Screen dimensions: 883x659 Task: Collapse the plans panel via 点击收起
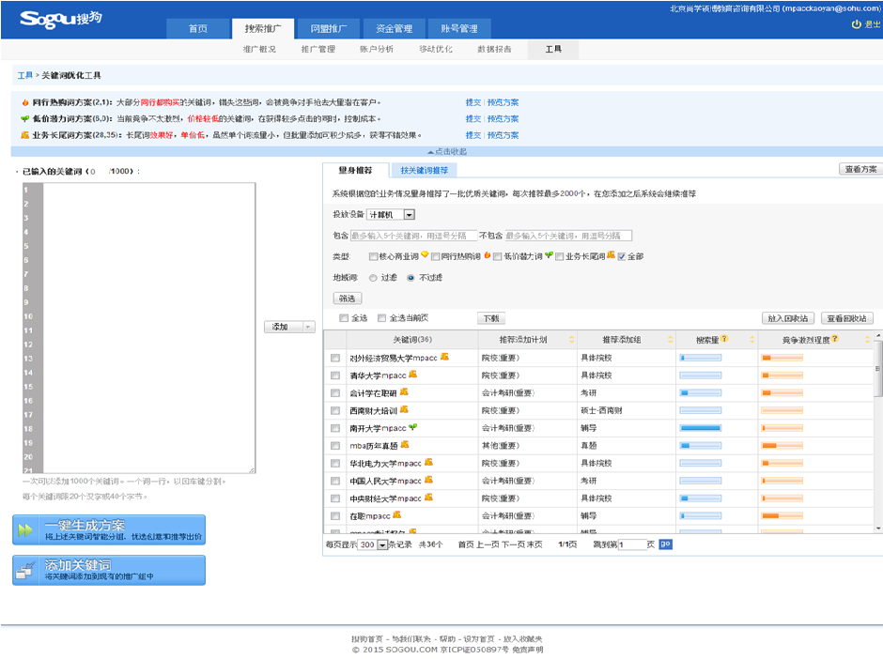(446, 151)
